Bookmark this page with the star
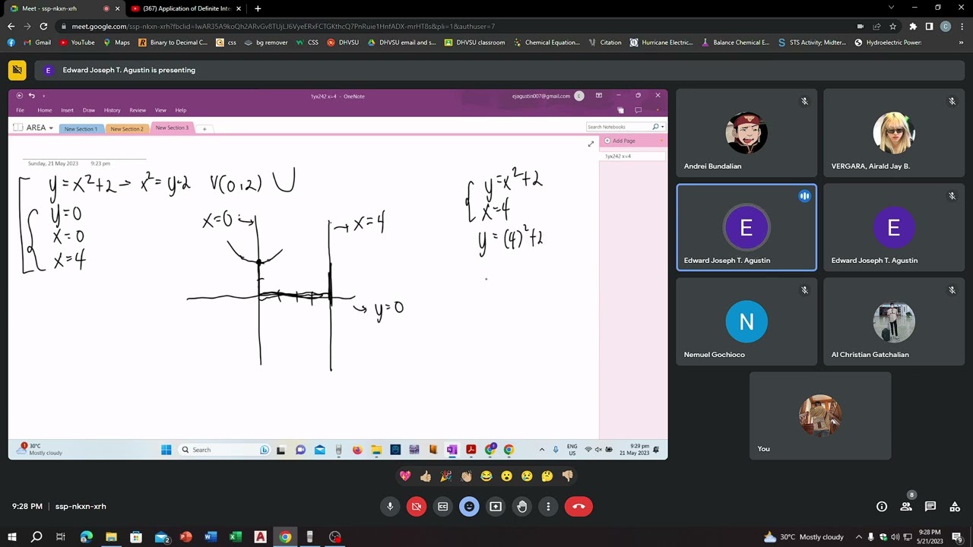The image size is (973, 547). click(x=893, y=26)
